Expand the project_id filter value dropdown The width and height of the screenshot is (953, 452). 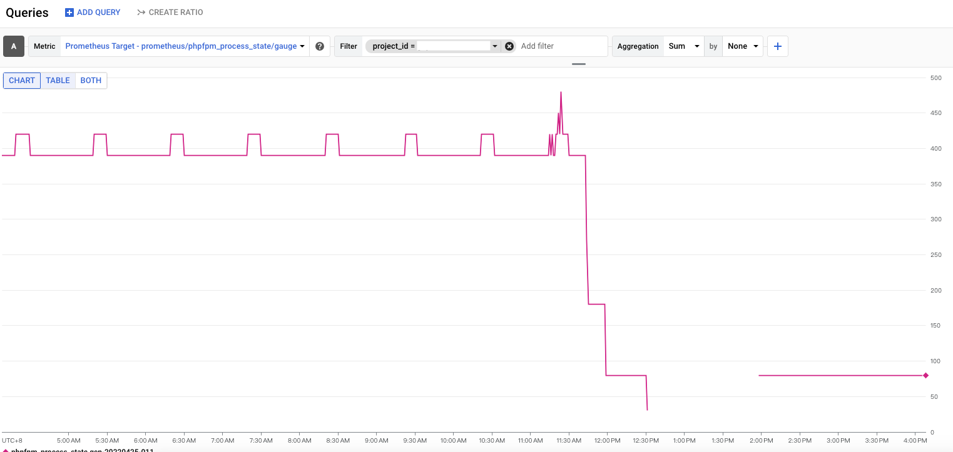[x=494, y=46]
